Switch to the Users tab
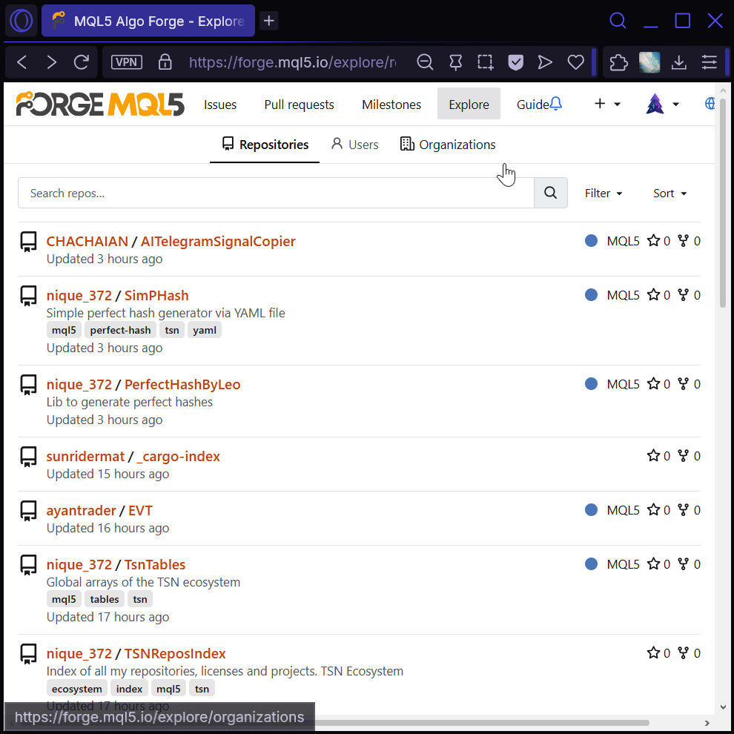 [355, 145]
